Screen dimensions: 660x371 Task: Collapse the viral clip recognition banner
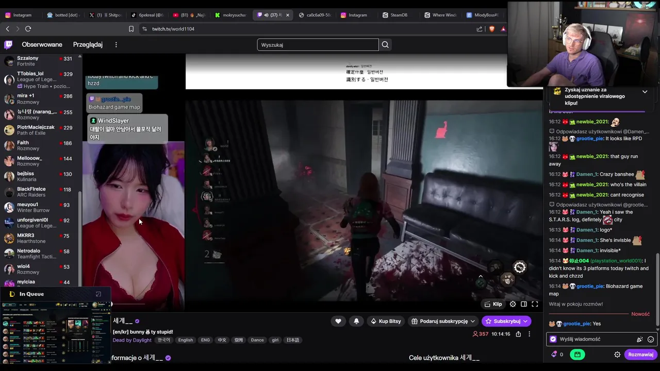tap(645, 92)
